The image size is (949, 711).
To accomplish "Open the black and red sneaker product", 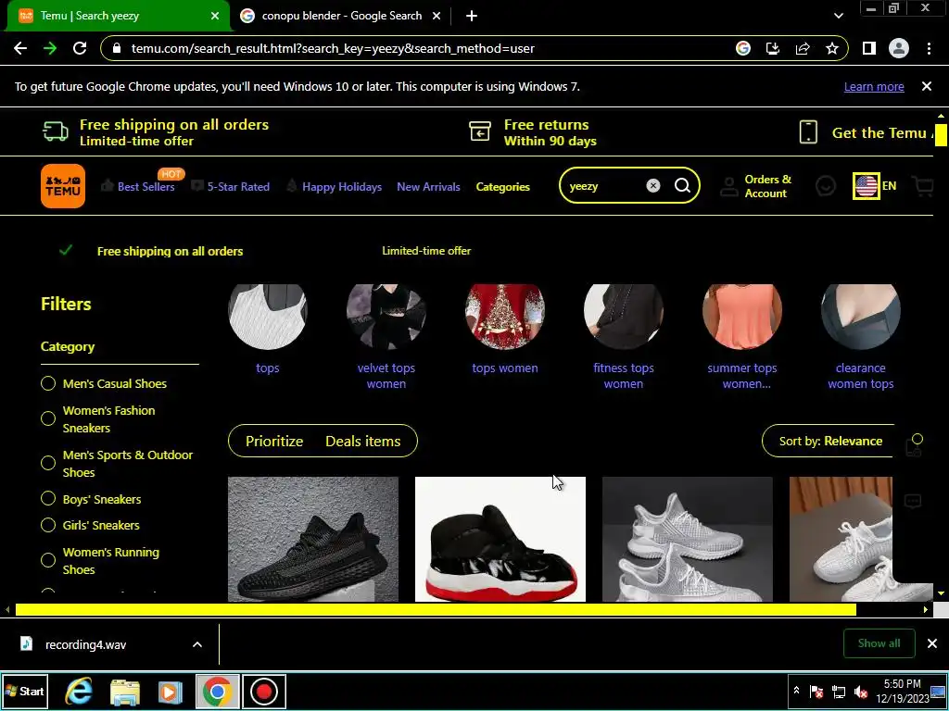I will click(500, 540).
